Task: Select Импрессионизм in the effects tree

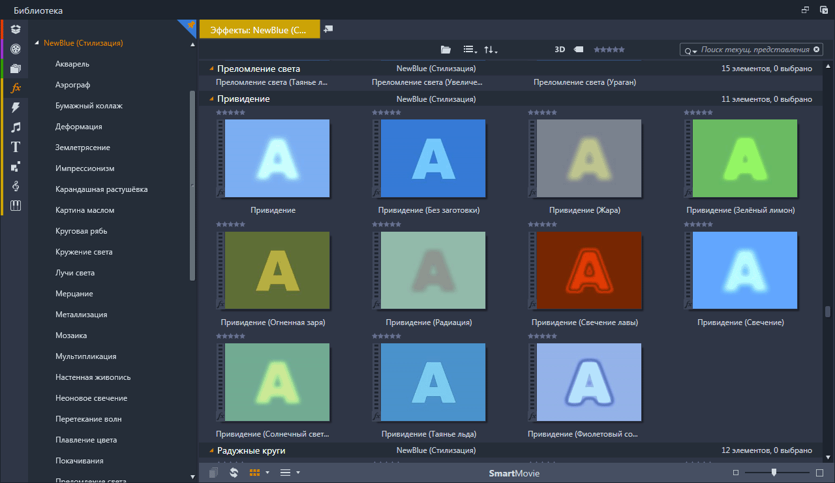Action: click(x=85, y=168)
